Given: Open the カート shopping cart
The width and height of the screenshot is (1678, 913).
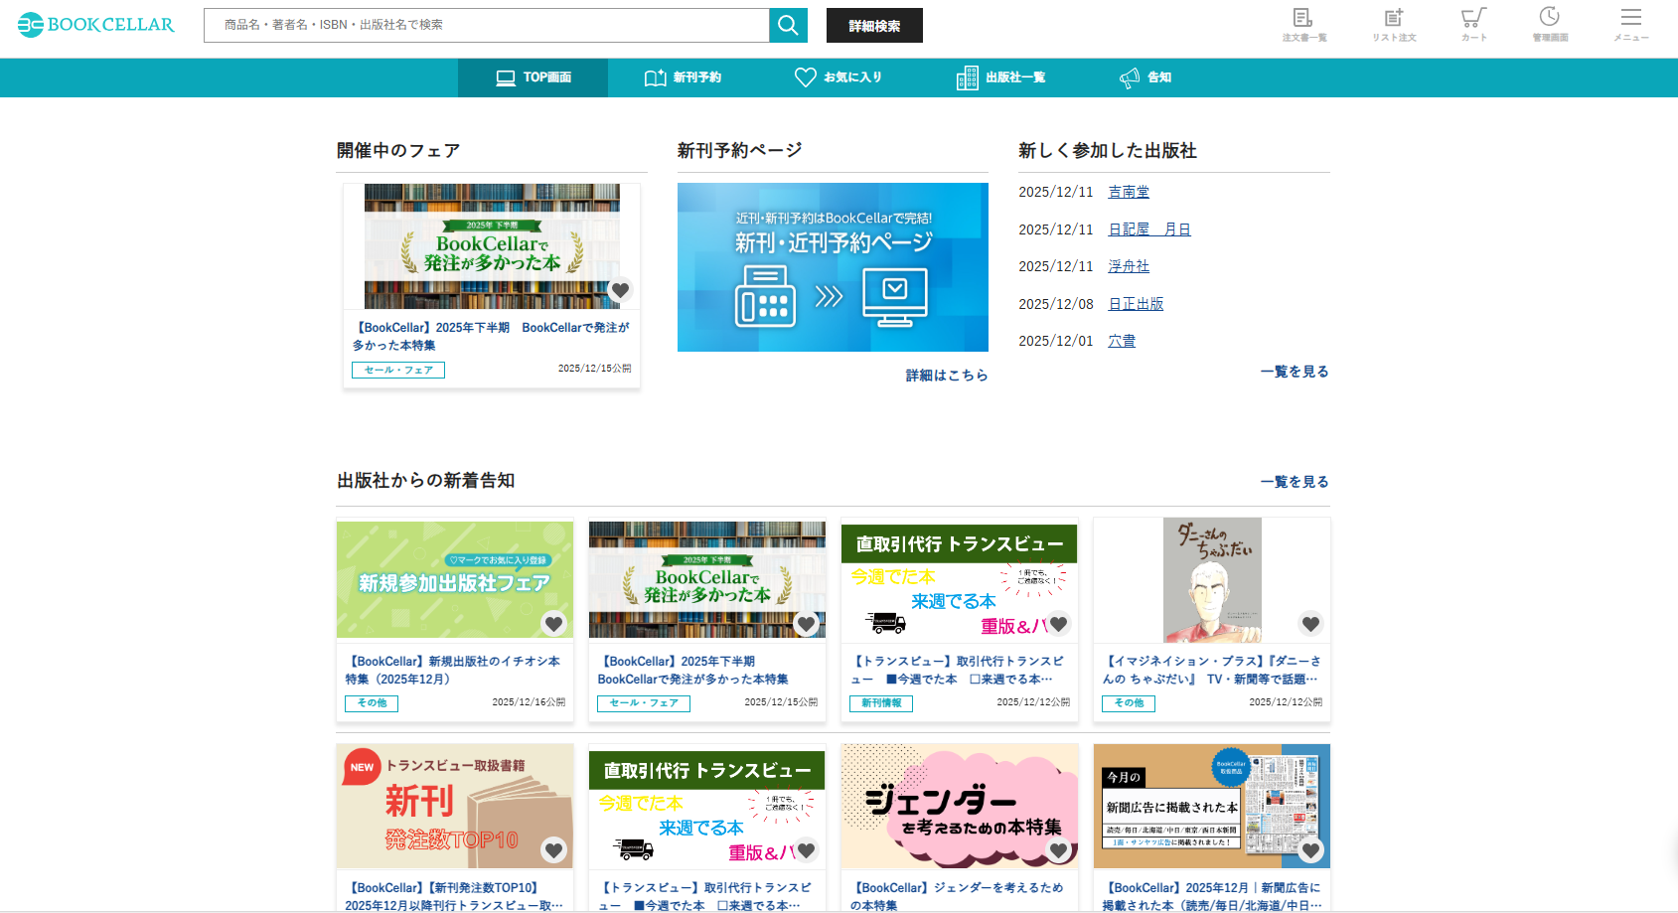Looking at the screenshot, I should pos(1473,24).
